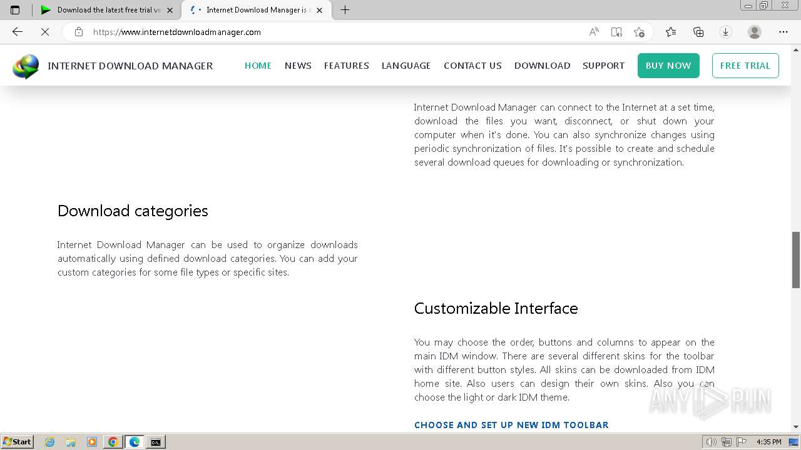This screenshot has height=450, width=801.
Task: Open the NEWS navigation item
Action: 298,66
